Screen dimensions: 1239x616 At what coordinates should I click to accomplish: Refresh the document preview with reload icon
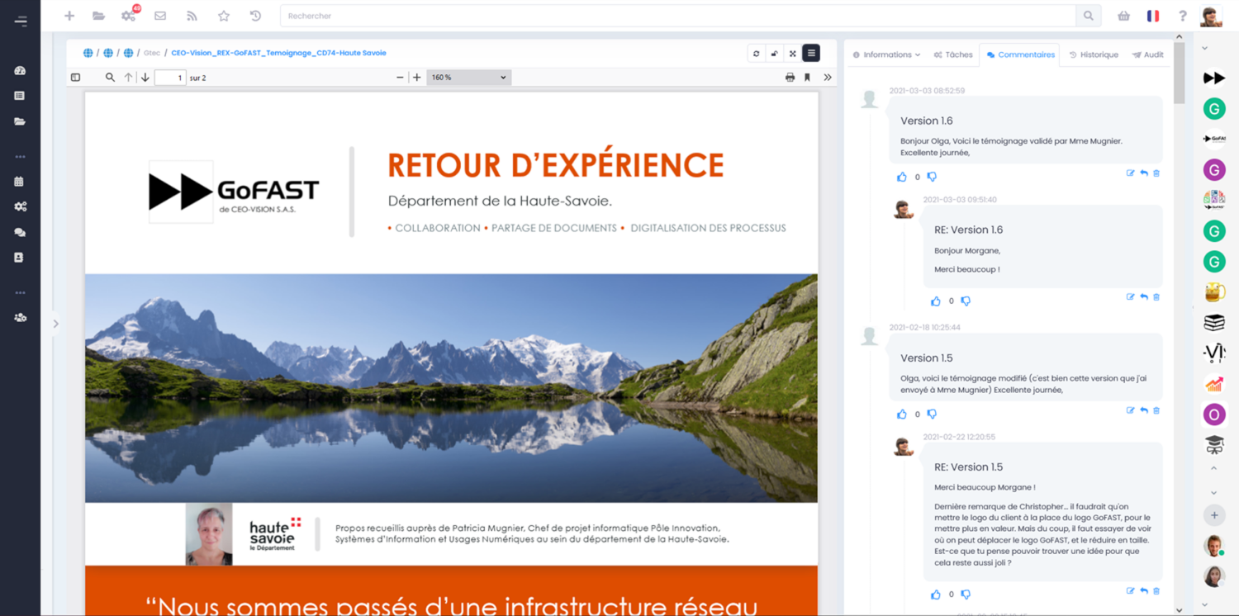(756, 54)
